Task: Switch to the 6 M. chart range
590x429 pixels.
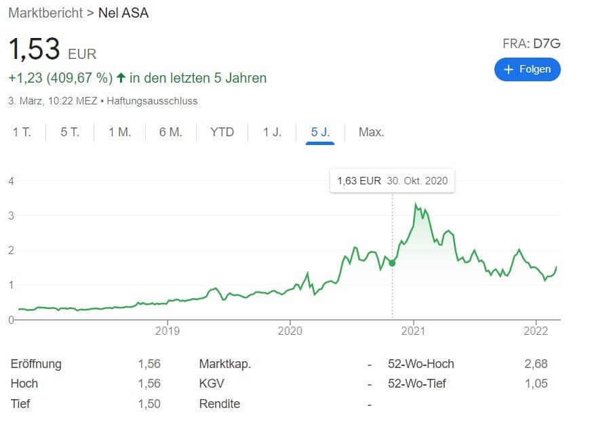Action: [x=170, y=132]
